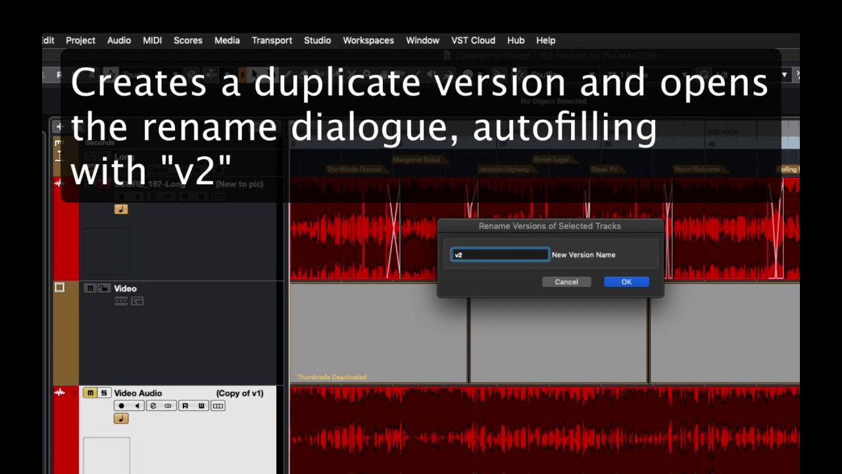Open the Media menu
The image size is (842, 474).
coord(227,40)
